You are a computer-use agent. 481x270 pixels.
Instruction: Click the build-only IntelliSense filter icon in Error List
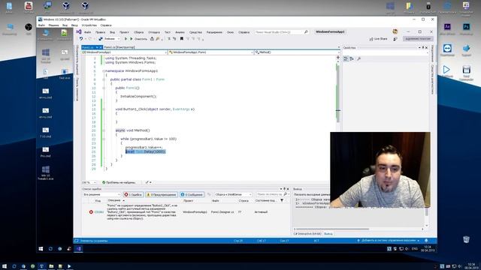(209, 194)
